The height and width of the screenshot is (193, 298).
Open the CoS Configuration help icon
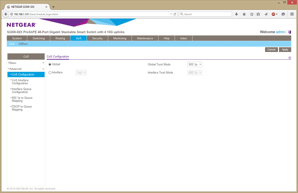coord(290,58)
